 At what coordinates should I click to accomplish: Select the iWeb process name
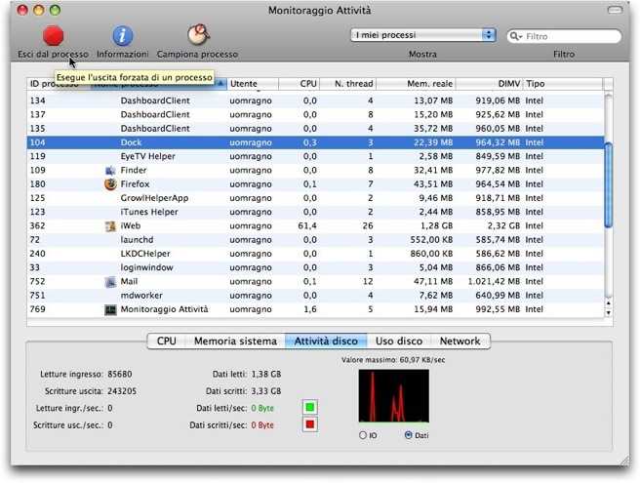131,225
